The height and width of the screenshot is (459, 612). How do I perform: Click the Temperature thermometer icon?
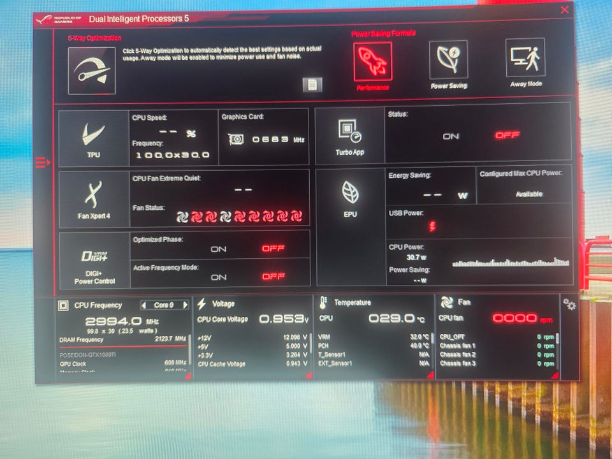click(x=324, y=303)
